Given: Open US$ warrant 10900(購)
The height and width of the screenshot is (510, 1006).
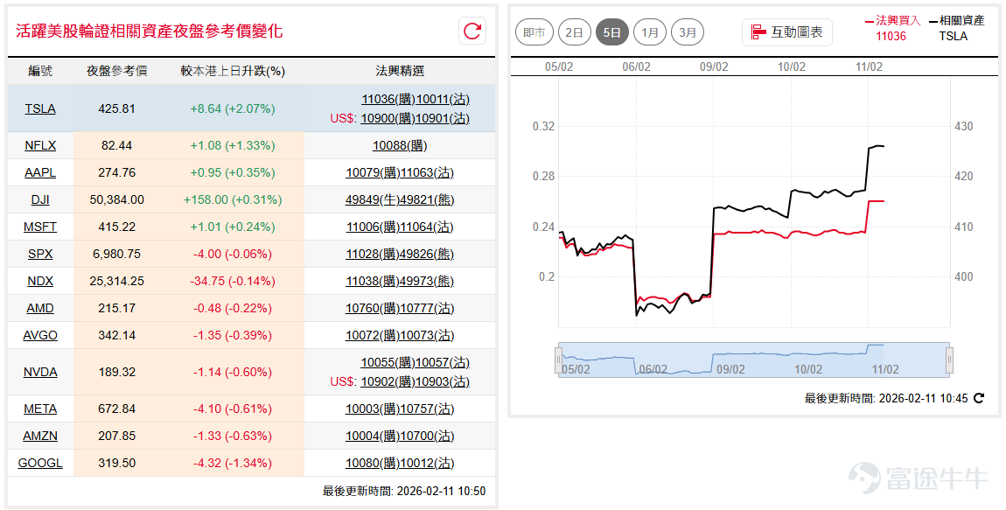Looking at the screenshot, I should pos(388,118).
